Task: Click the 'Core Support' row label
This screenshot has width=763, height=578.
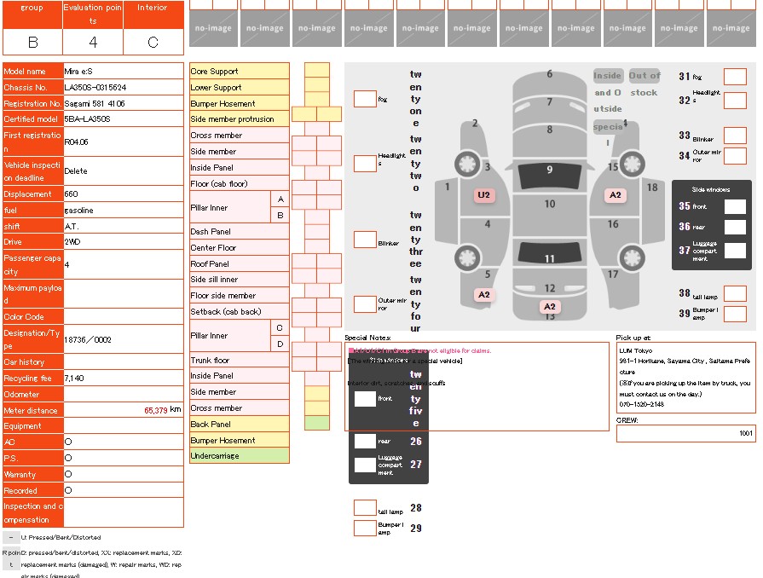Action: tap(240, 71)
